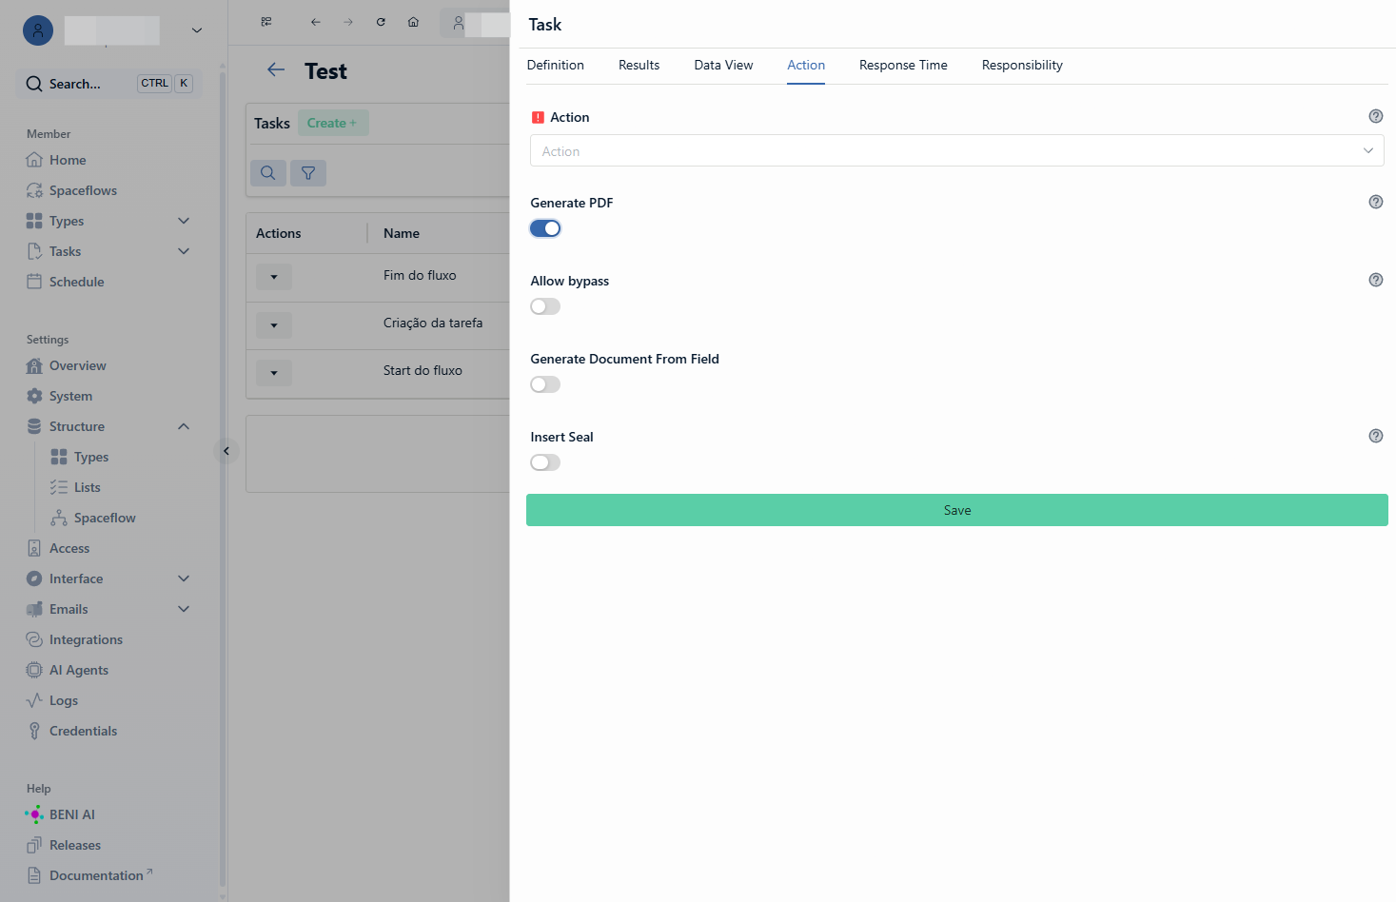Open row actions for Start do fluxo
The image size is (1396, 902).
[x=274, y=372]
